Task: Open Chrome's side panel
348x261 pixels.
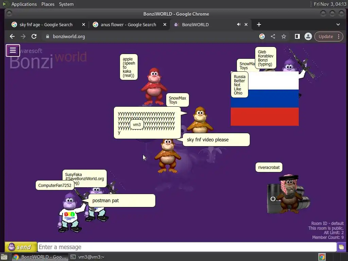Action: (x=297, y=36)
